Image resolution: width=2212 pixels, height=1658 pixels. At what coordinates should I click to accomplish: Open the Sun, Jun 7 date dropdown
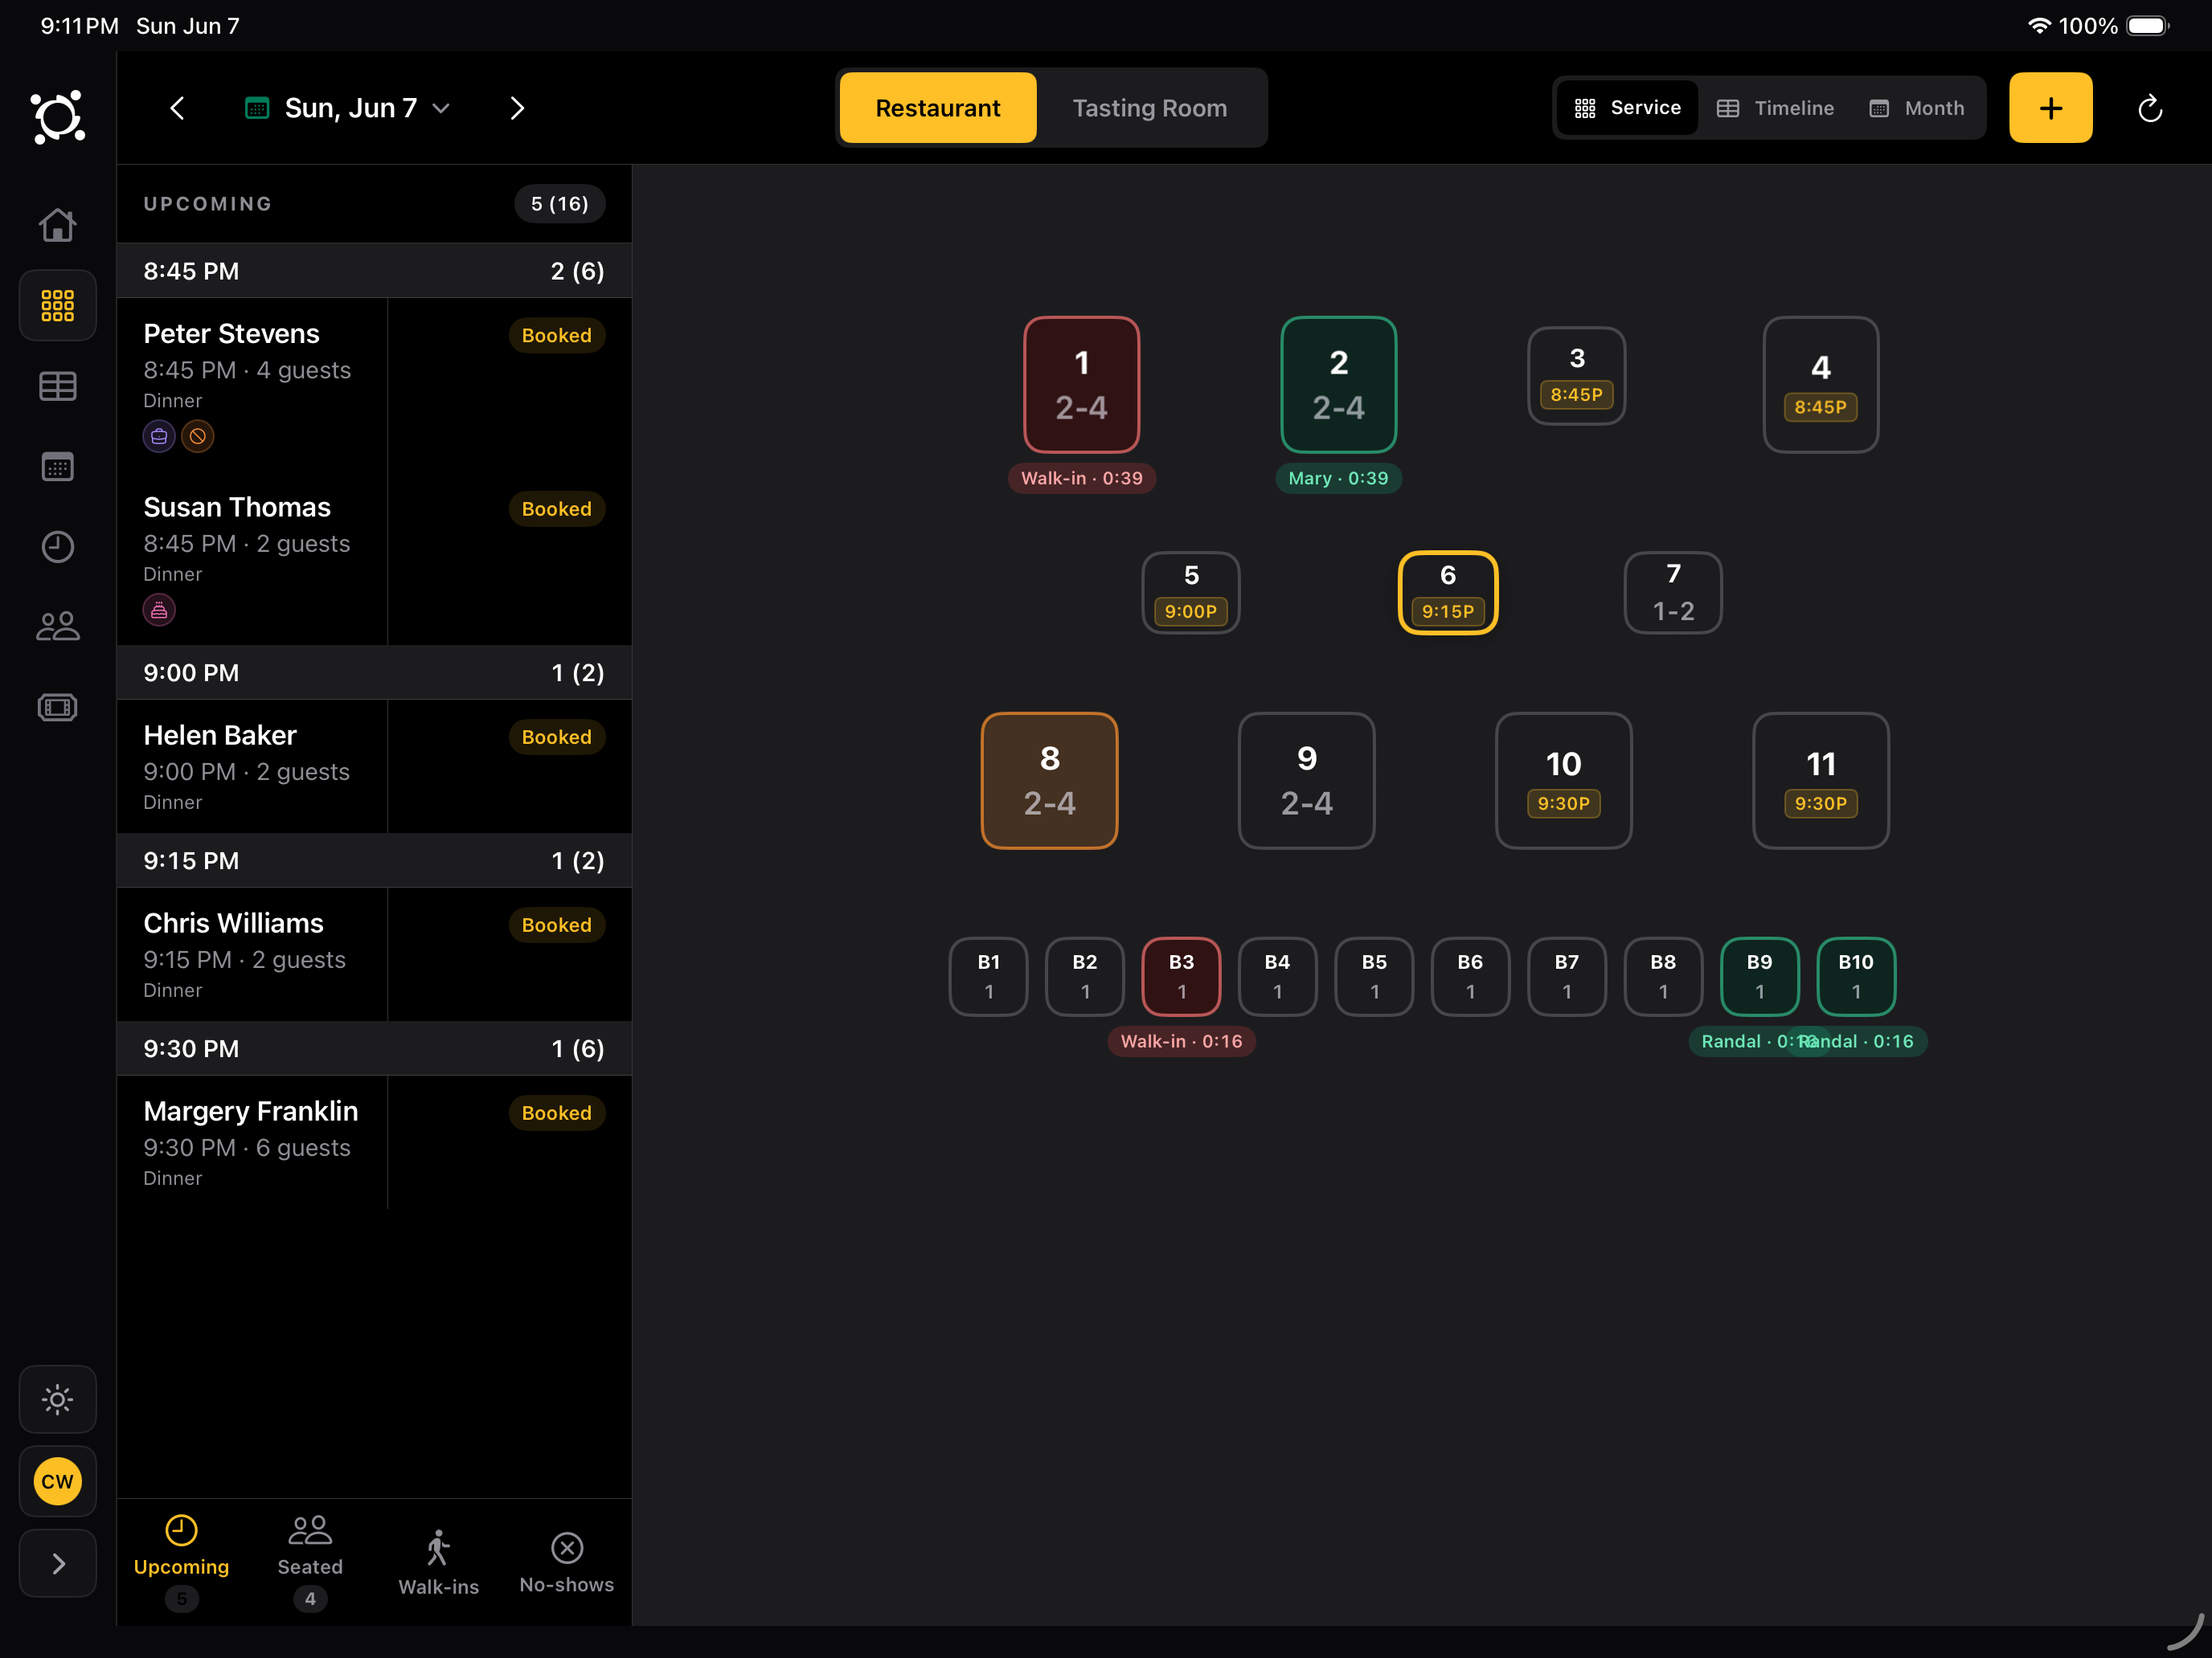click(x=347, y=108)
